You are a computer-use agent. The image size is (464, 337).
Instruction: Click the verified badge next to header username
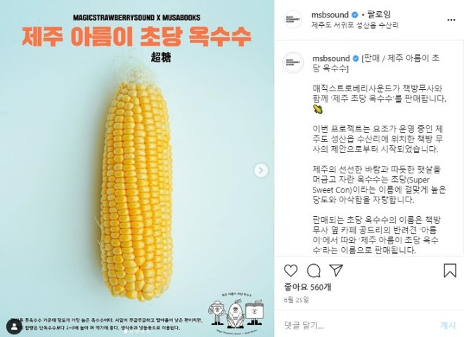(x=354, y=15)
